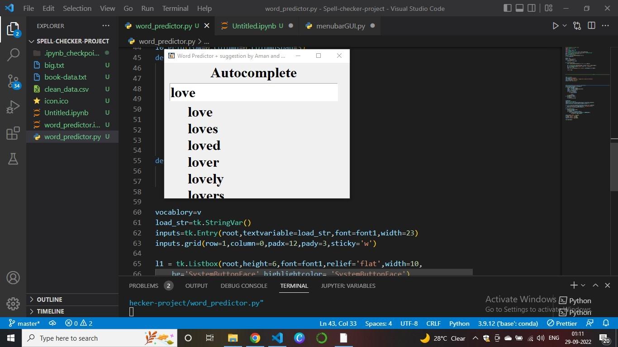Open notifications bell in status bar
This screenshot has height=347, width=618.
click(606, 324)
